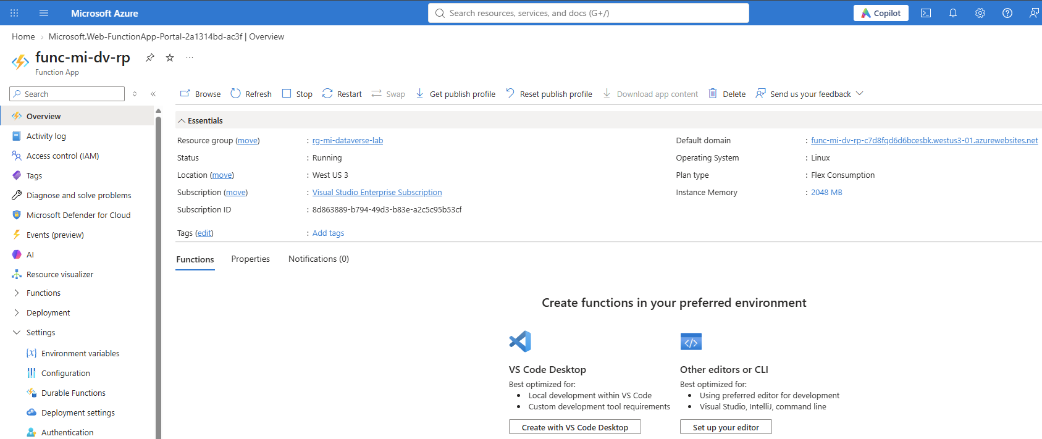Image resolution: width=1042 pixels, height=439 pixels.
Task: Open Diagnose and solve problems
Action: (77, 195)
